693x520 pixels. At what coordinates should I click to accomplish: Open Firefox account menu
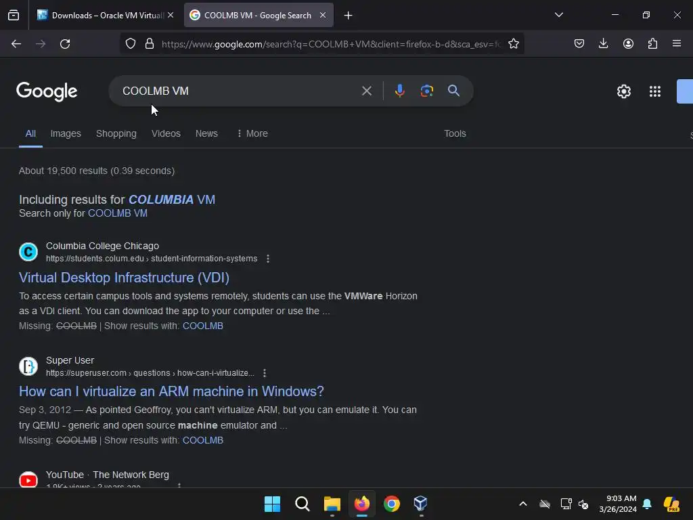628,43
